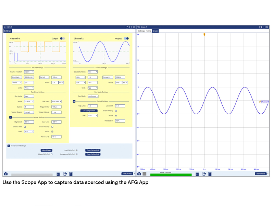The image size is (274, 206).
Task: Click the Align Phase button
Action: [47, 150]
